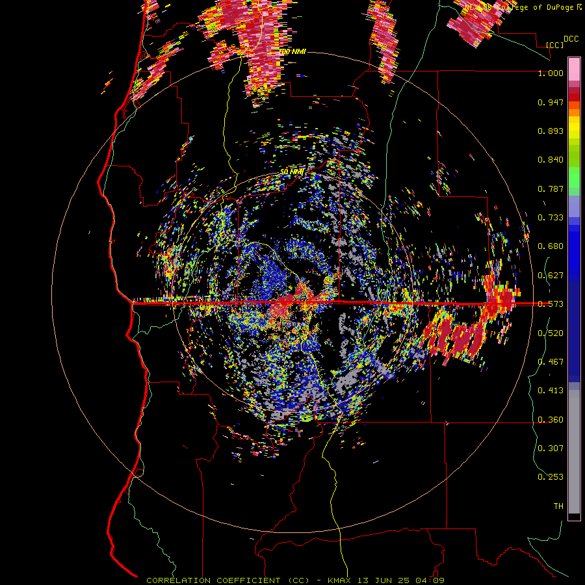Click the 100 NMI range ring label

tap(293, 51)
